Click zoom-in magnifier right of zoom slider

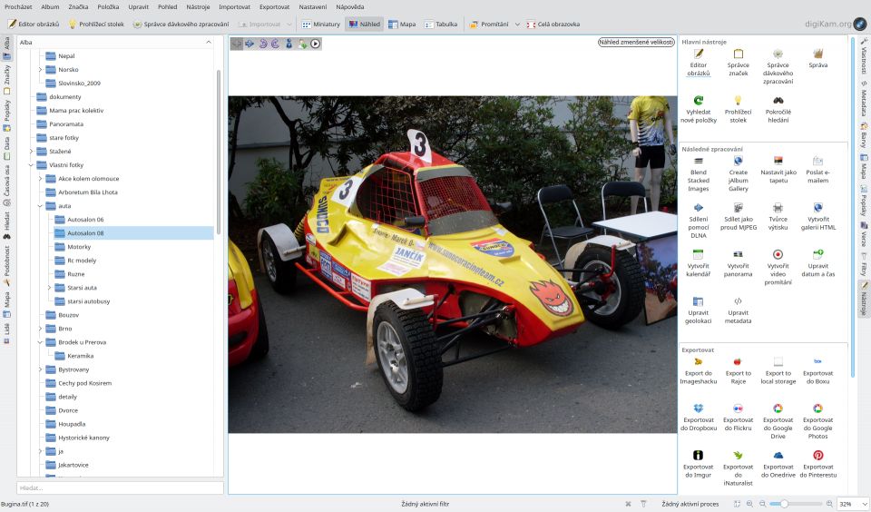click(x=828, y=504)
